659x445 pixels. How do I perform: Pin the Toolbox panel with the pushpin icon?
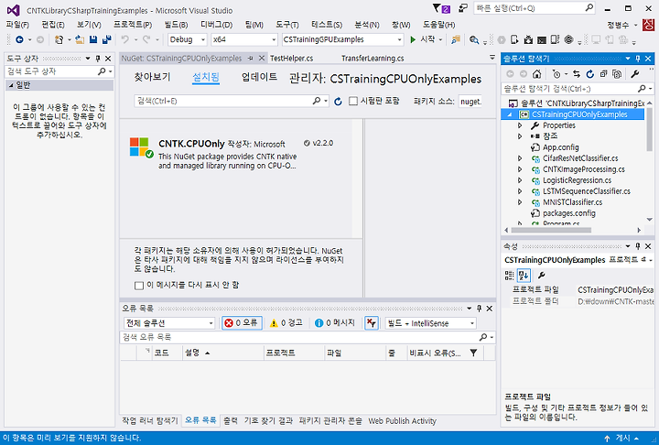click(98, 59)
